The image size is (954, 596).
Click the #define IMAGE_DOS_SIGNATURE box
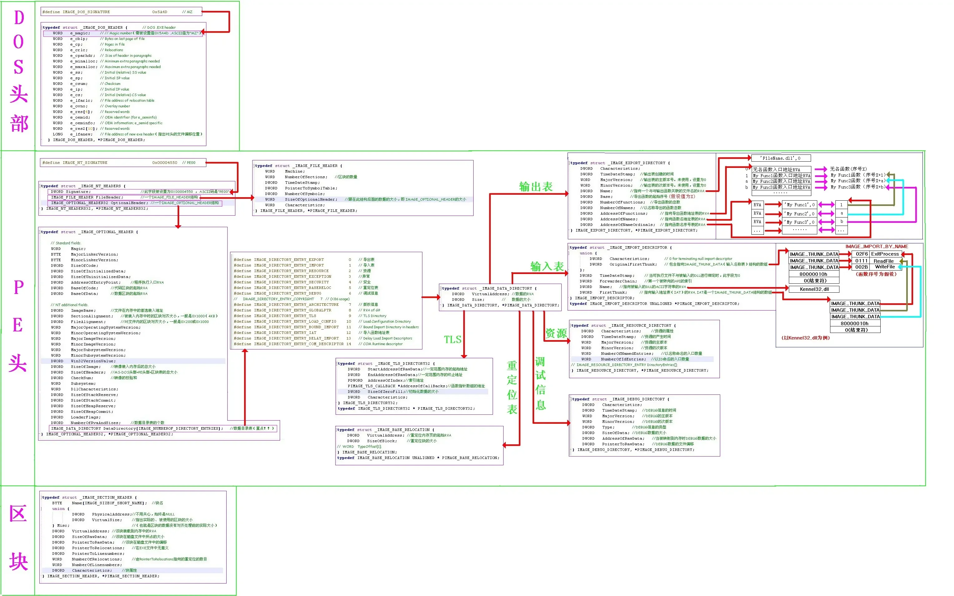click(121, 12)
